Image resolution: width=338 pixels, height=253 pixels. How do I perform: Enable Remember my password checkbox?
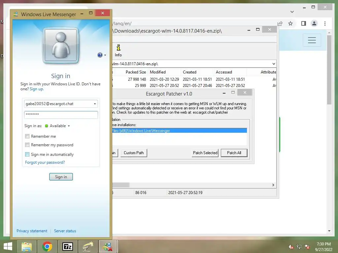[x=27, y=145]
